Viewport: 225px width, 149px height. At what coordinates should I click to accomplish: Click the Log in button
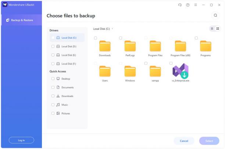pyautogui.click(x=21, y=140)
